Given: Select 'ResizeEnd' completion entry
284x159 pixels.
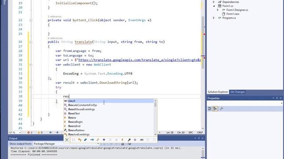Looking at the screenshot, I should pyautogui.click(x=108, y=126).
